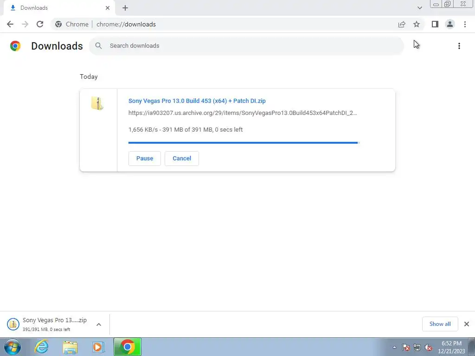The image size is (475, 356).
Task: Show hidden tray icons arrow
Action: pos(394,348)
